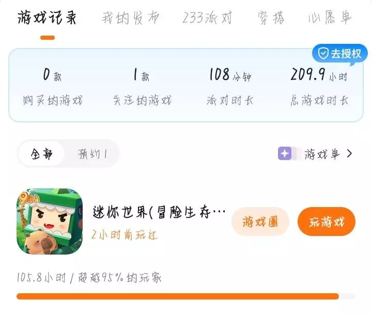This screenshot has height=316, width=372.
Task: Open 209.9小时 总游戏时长 stat
Action: tap(319, 87)
